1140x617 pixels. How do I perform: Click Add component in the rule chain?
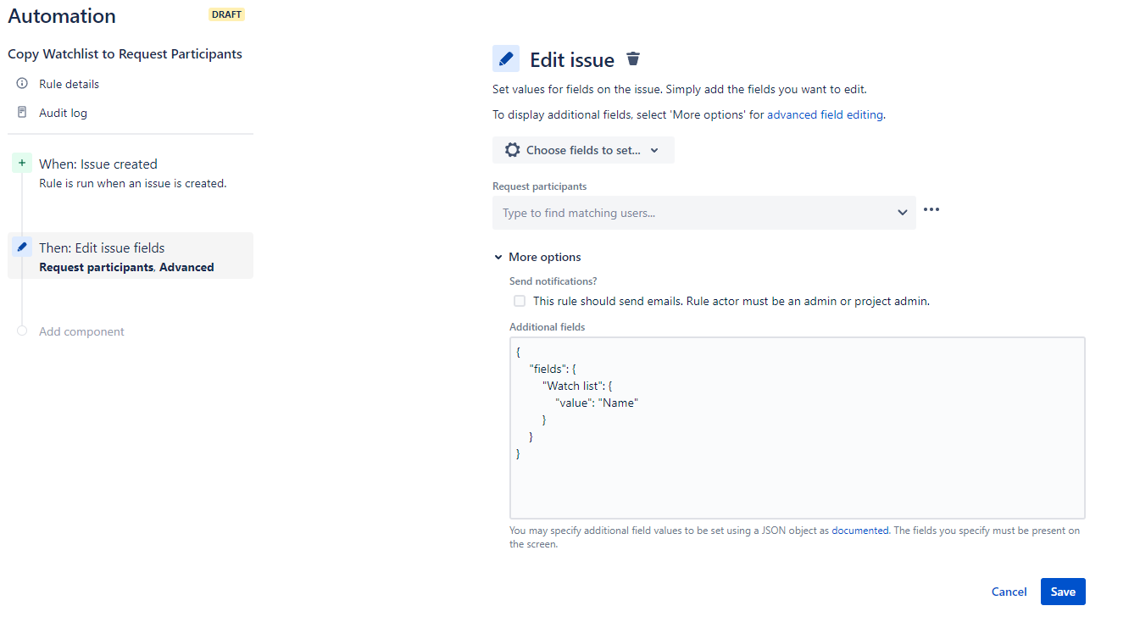pos(81,331)
